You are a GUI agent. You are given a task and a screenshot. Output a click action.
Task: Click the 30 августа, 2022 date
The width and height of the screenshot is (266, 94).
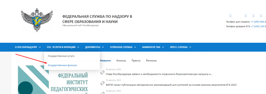pos(114,69)
